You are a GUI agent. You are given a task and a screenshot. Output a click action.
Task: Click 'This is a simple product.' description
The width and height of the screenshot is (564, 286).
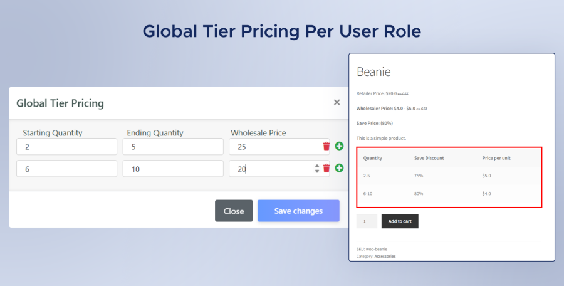pyautogui.click(x=381, y=138)
